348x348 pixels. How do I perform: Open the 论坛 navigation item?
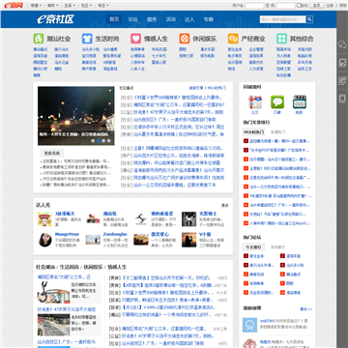(x=133, y=19)
